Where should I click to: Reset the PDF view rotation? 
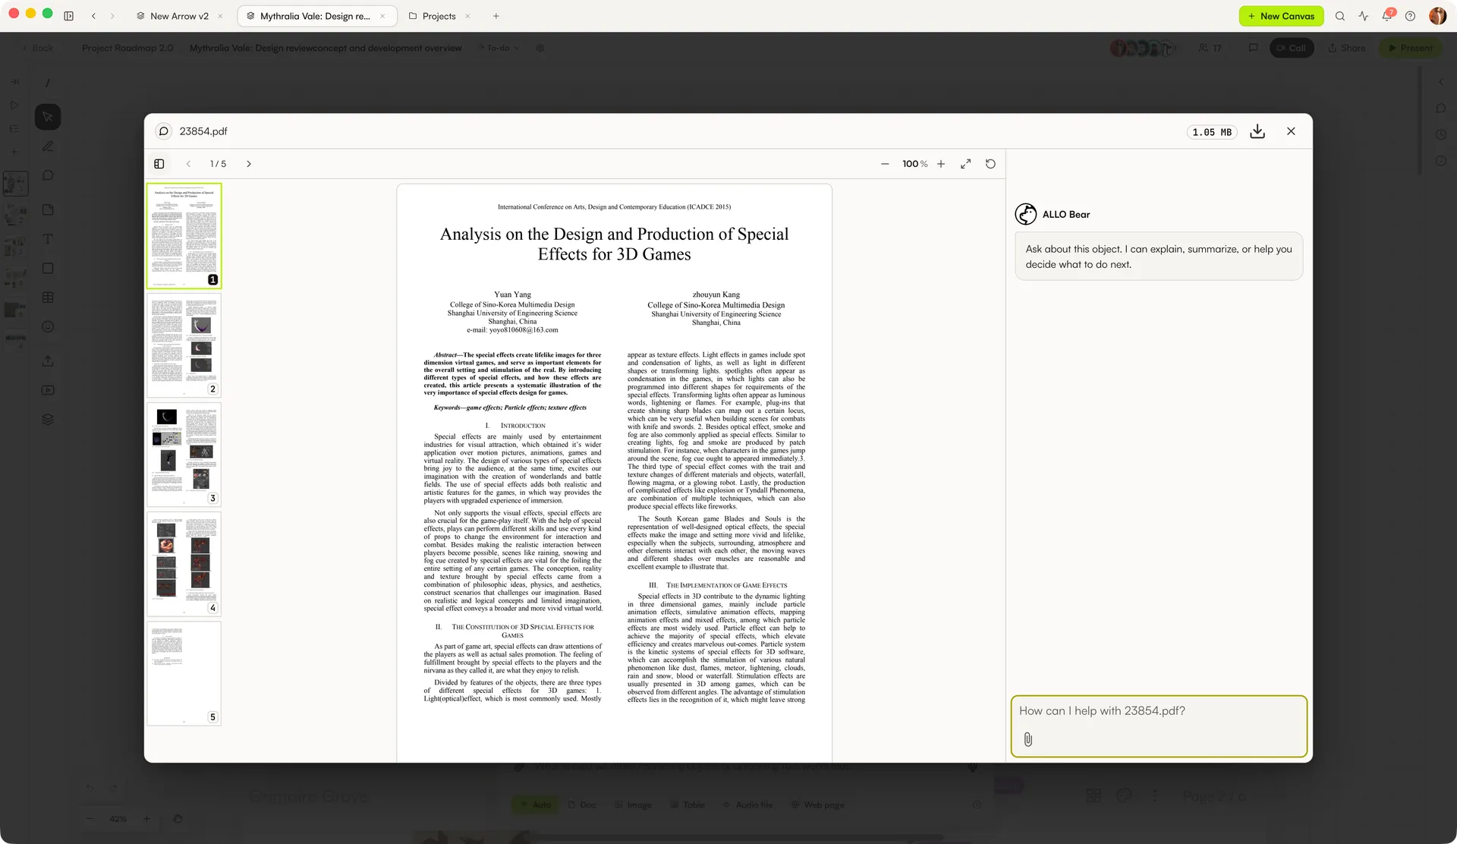tap(990, 164)
